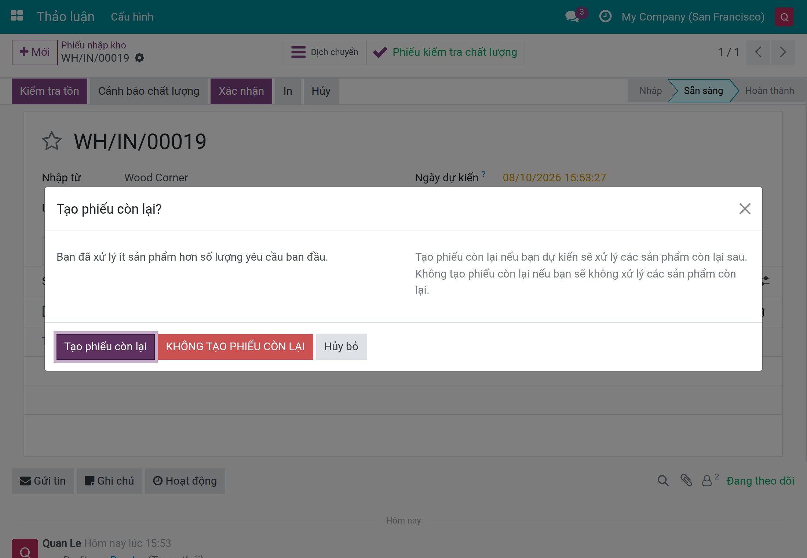Open Thảo luận app menu
The width and height of the screenshot is (807, 558).
tap(66, 17)
